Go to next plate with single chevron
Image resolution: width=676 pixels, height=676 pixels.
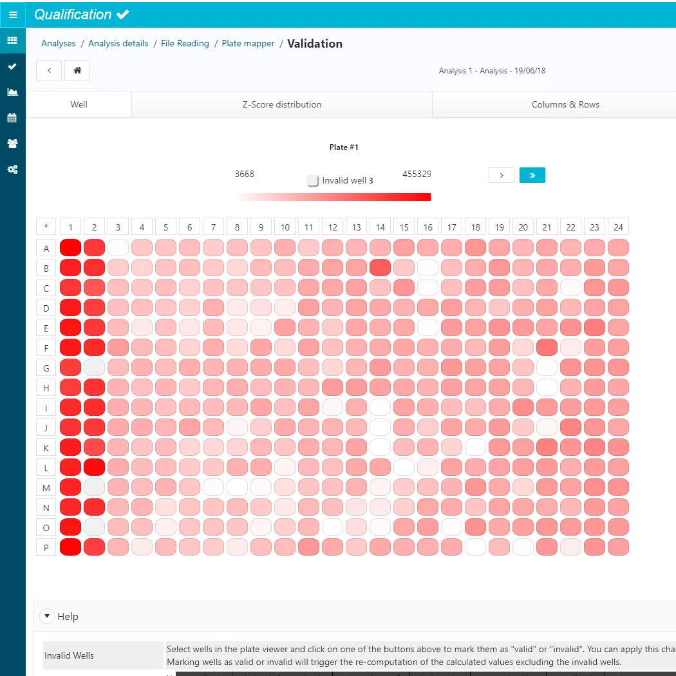(502, 175)
